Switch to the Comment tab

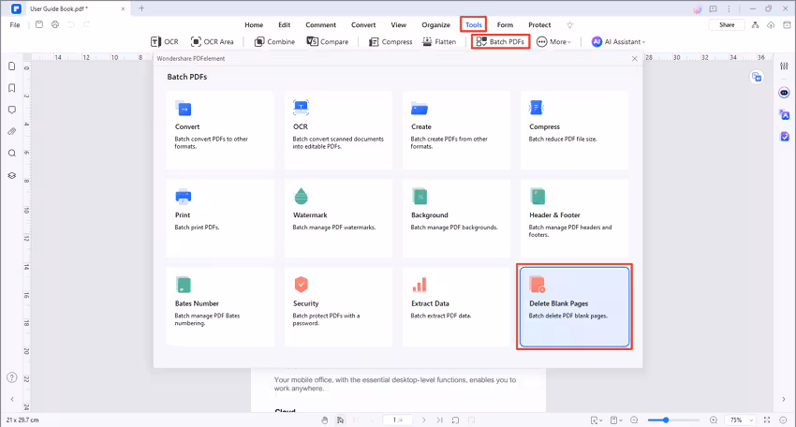coord(321,24)
